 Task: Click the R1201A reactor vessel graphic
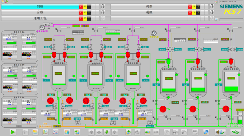(x=59, y=75)
